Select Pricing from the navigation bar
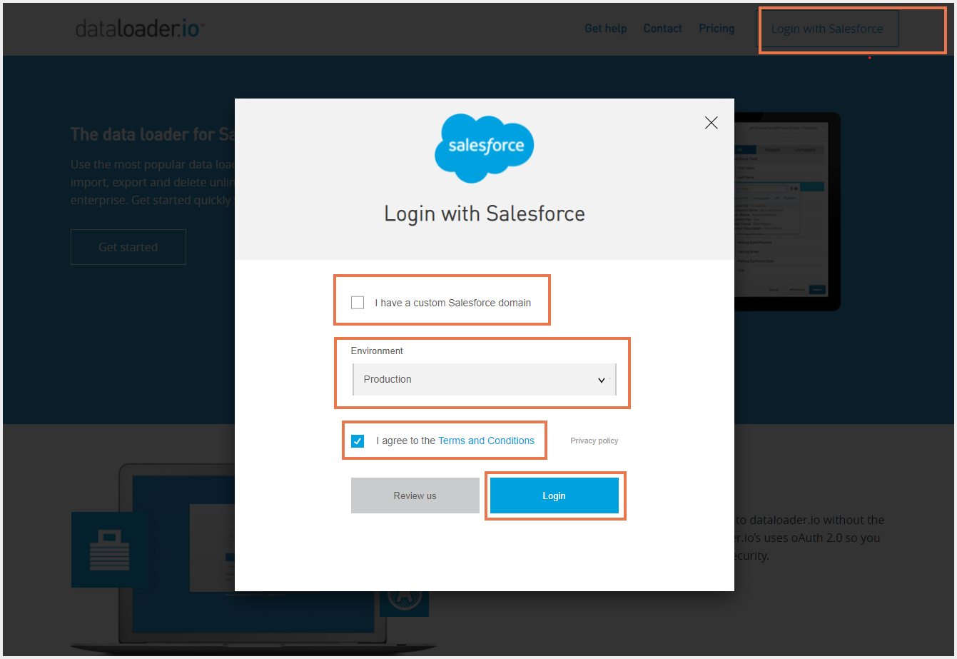Screen dimensions: 957x659 717,28
